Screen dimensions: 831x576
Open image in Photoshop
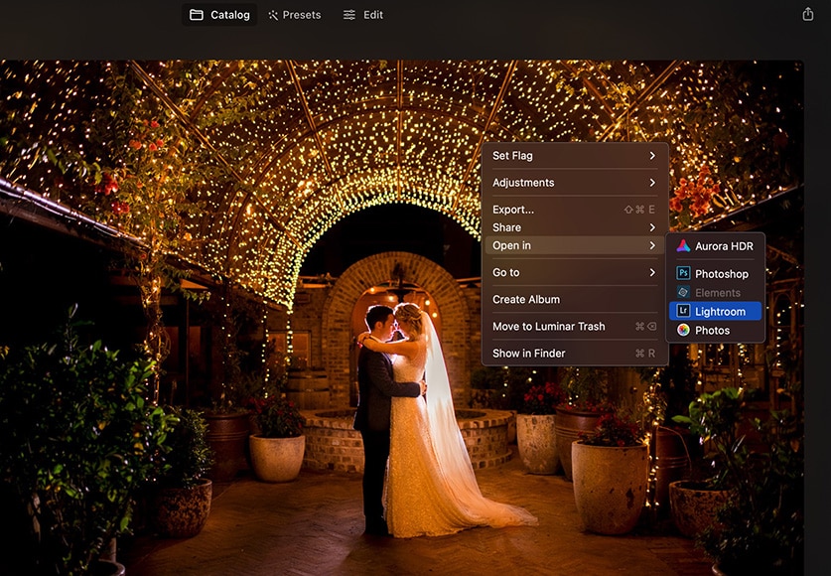point(715,274)
